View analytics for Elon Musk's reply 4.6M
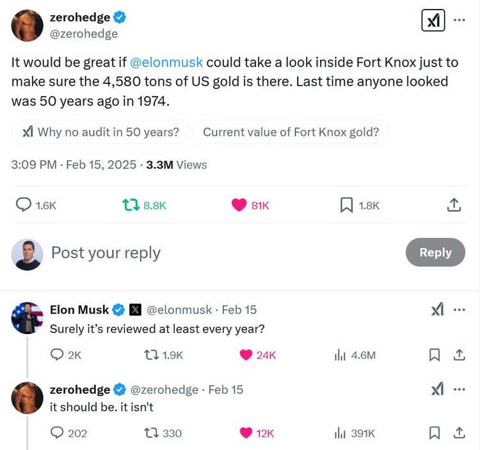Viewport: 480px width, 450px height. click(x=340, y=355)
